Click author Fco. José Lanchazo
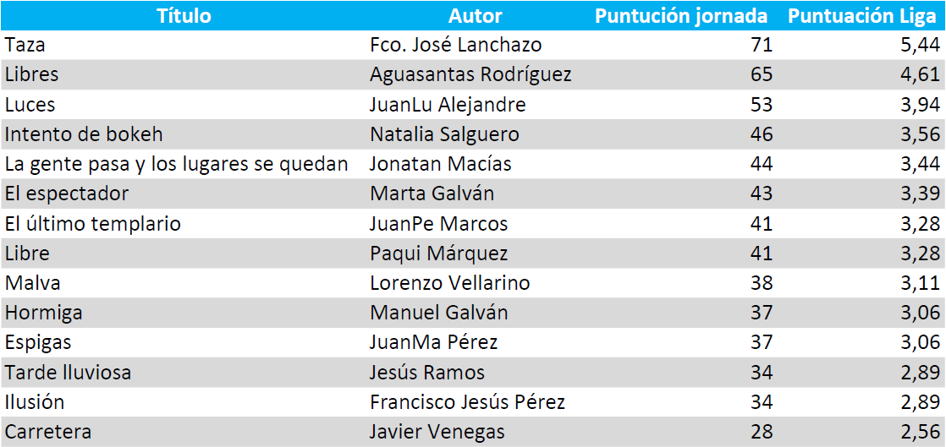This screenshot has height=447, width=946. click(x=455, y=45)
